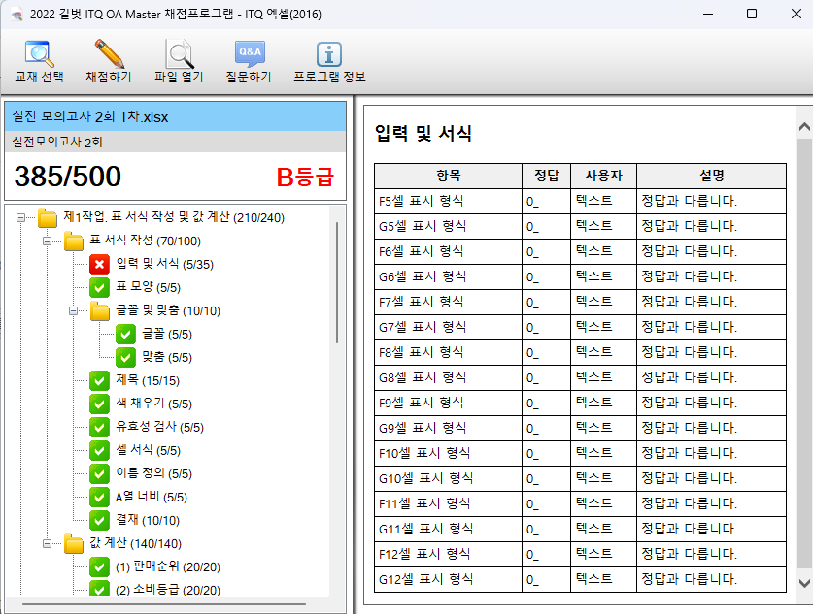Collapse the 글꼴 및 맞춤 node
The height and width of the screenshot is (614, 813).
(x=73, y=311)
